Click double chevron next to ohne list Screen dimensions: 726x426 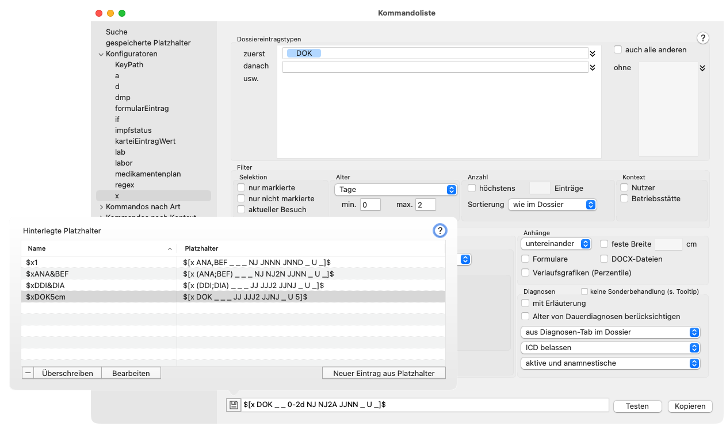pyautogui.click(x=702, y=68)
